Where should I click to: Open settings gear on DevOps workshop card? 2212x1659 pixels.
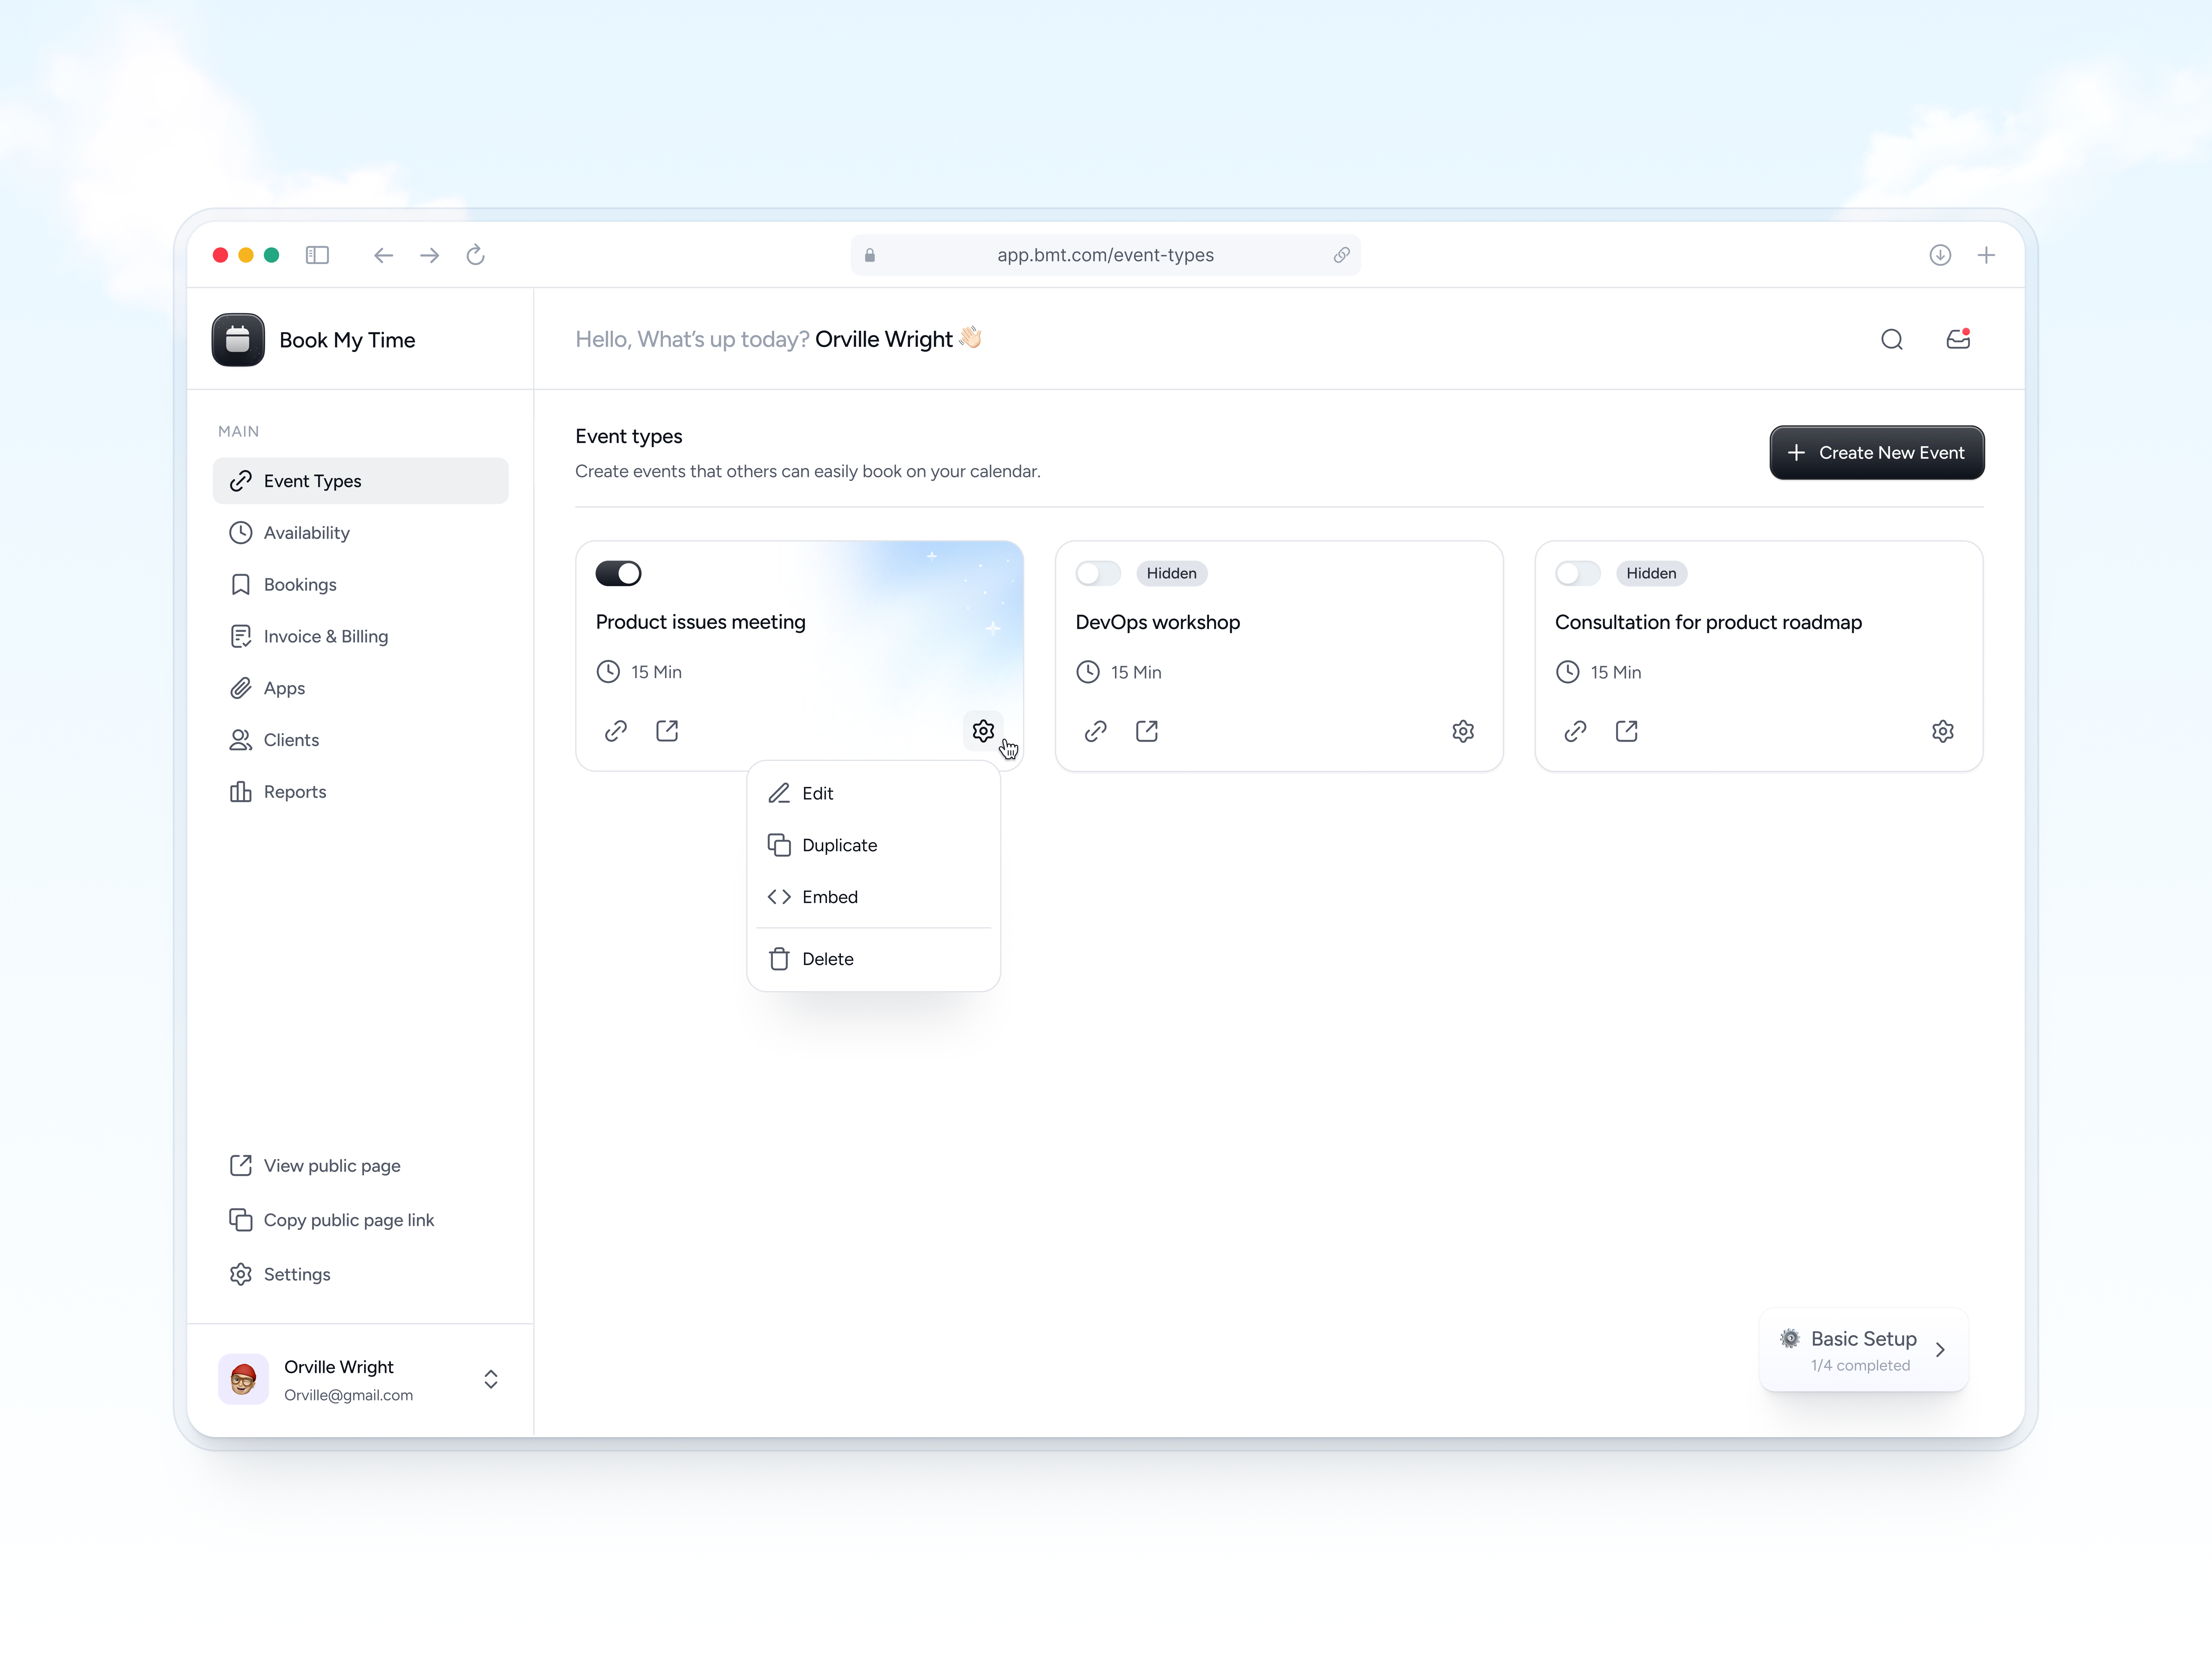1463,731
